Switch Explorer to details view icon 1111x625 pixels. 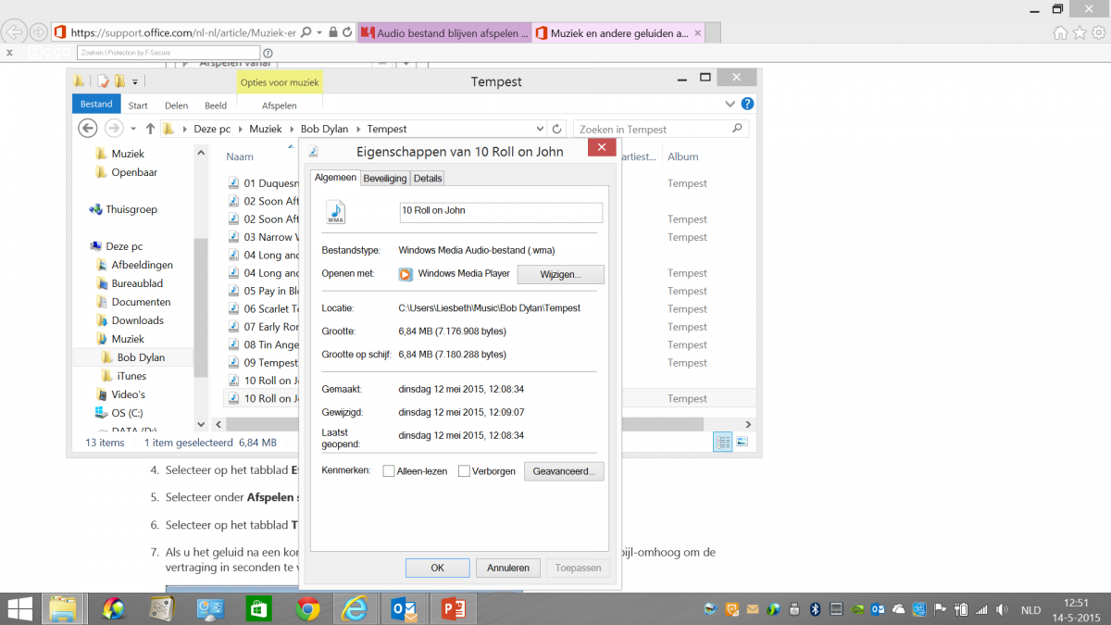coord(722,442)
